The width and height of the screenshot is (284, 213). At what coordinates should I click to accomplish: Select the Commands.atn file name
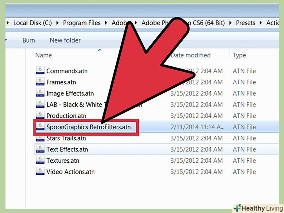tap(67, 71)
